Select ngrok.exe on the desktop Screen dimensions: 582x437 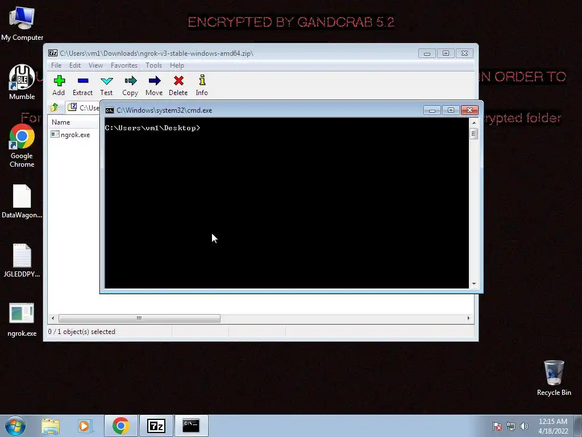point(22,320)
